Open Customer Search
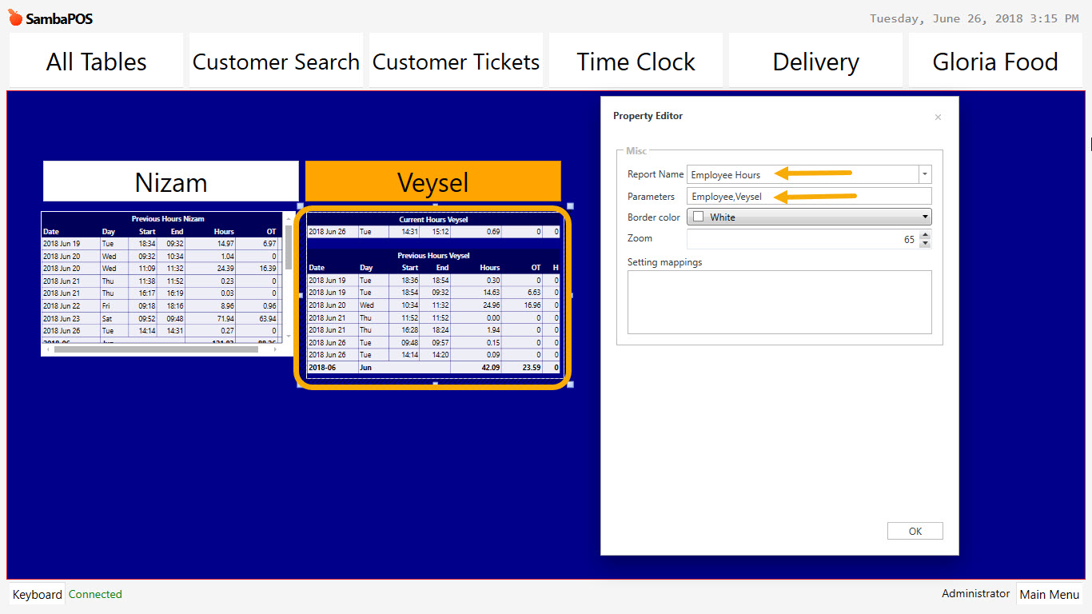 (275, 61)
